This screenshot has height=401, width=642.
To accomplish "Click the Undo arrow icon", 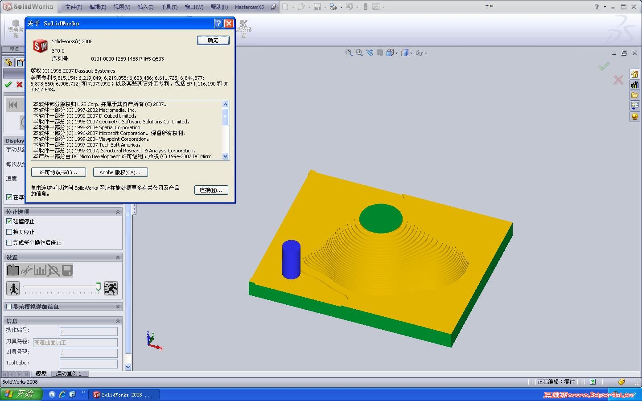I will coord(350,7).
